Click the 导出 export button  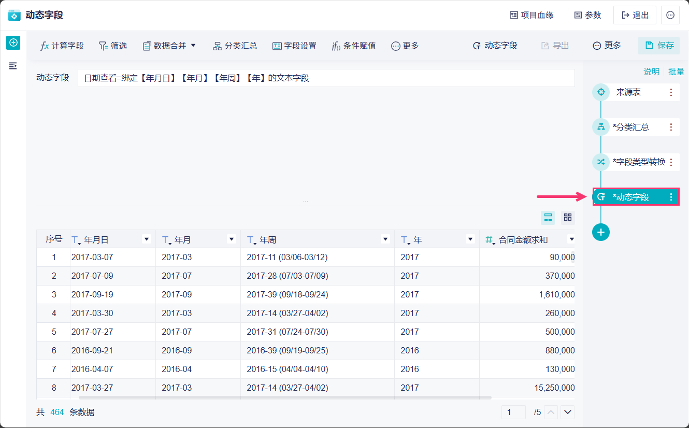pyautogui.click(x=555, y=46)
